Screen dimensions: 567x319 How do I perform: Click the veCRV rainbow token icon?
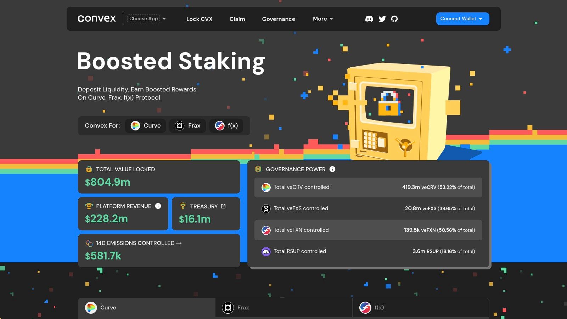pyautogui.click(x=266, y=188)
